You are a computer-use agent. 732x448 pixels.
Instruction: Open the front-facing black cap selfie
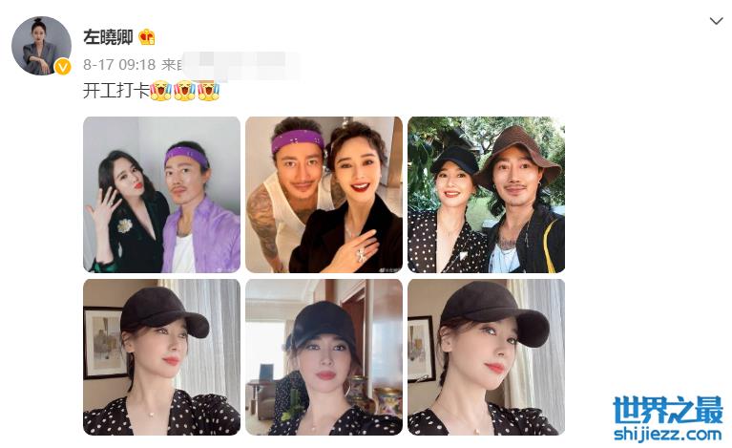[x=324, y=357]
